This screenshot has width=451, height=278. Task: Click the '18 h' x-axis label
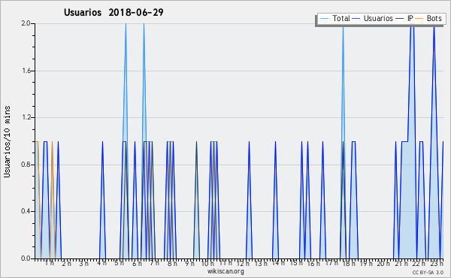click(349, 264)
